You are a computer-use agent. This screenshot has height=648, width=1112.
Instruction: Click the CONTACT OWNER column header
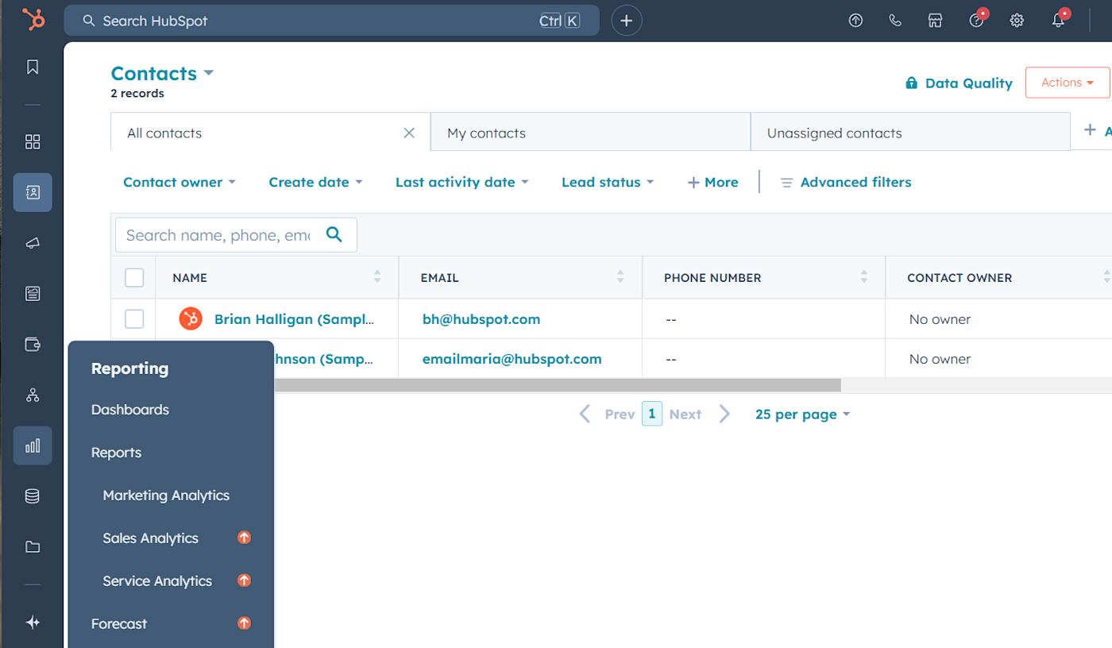click(959, 278)
